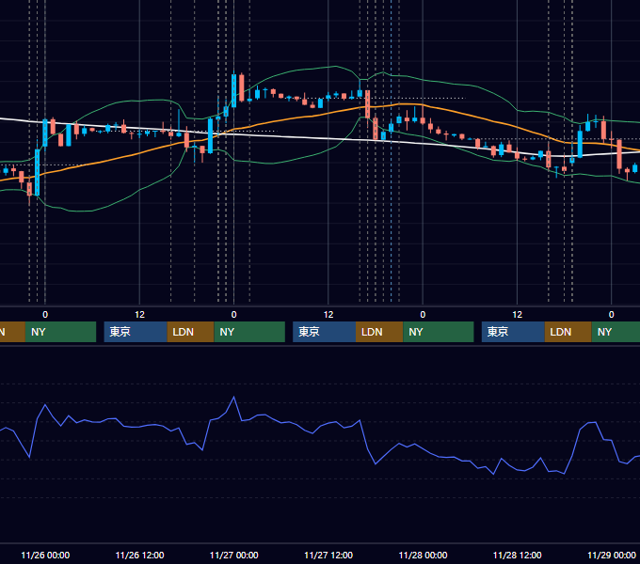
Task: Click the 11/27 00:00 date label
Action: click(233, 555)
